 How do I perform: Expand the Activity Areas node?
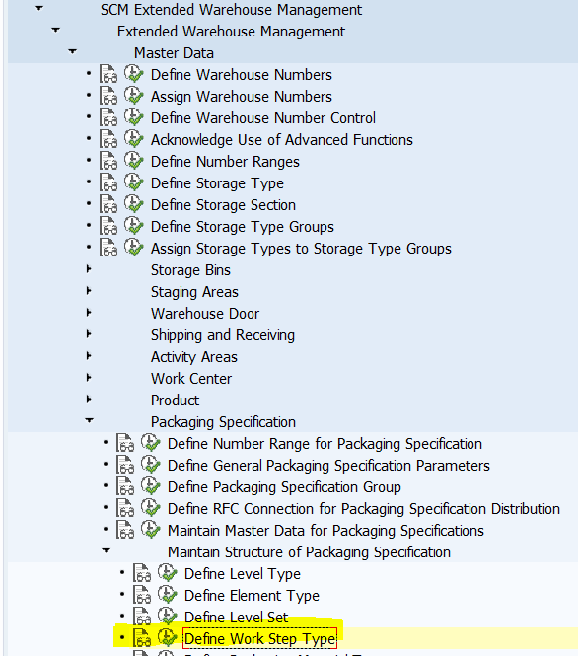tap(88, 356)
